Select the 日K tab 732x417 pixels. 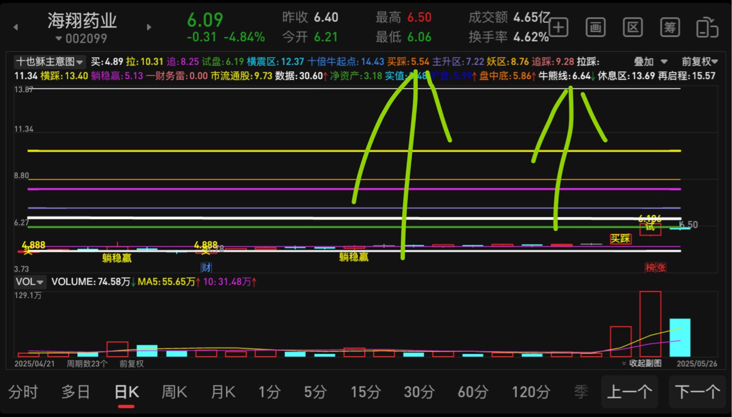tap(127, 391)
